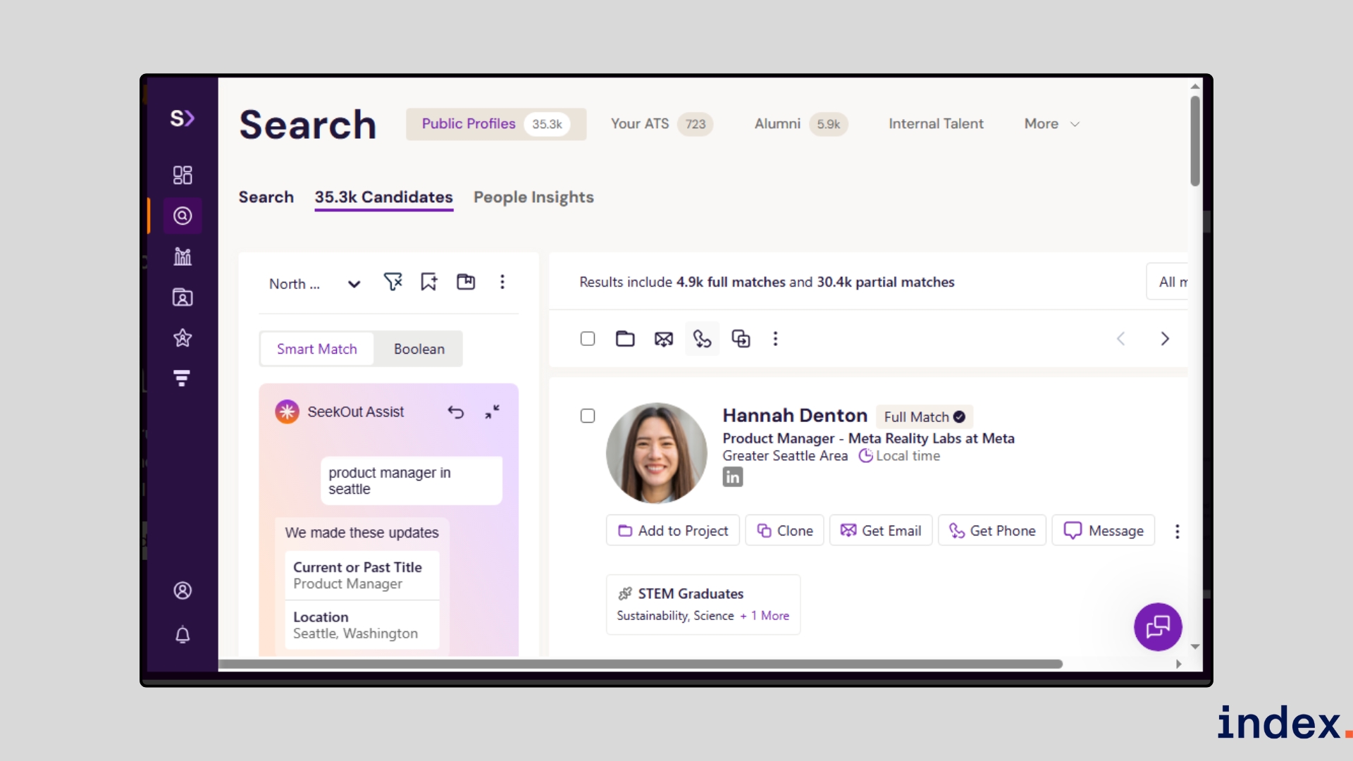Open the notifications bell in sidebar
This screenshot has height=761, width=1353.
tap(183, 635)
